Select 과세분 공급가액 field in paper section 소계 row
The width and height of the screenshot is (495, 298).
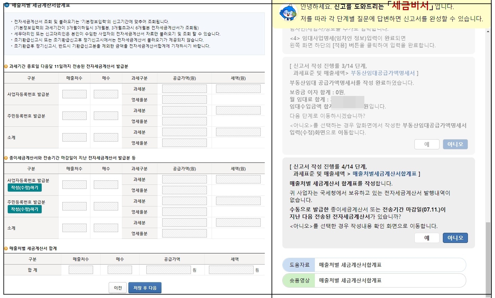click(x=185, y=223)
